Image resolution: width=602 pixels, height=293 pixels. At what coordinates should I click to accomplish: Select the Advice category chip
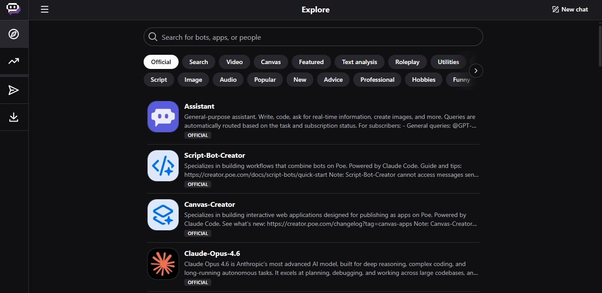333,80
